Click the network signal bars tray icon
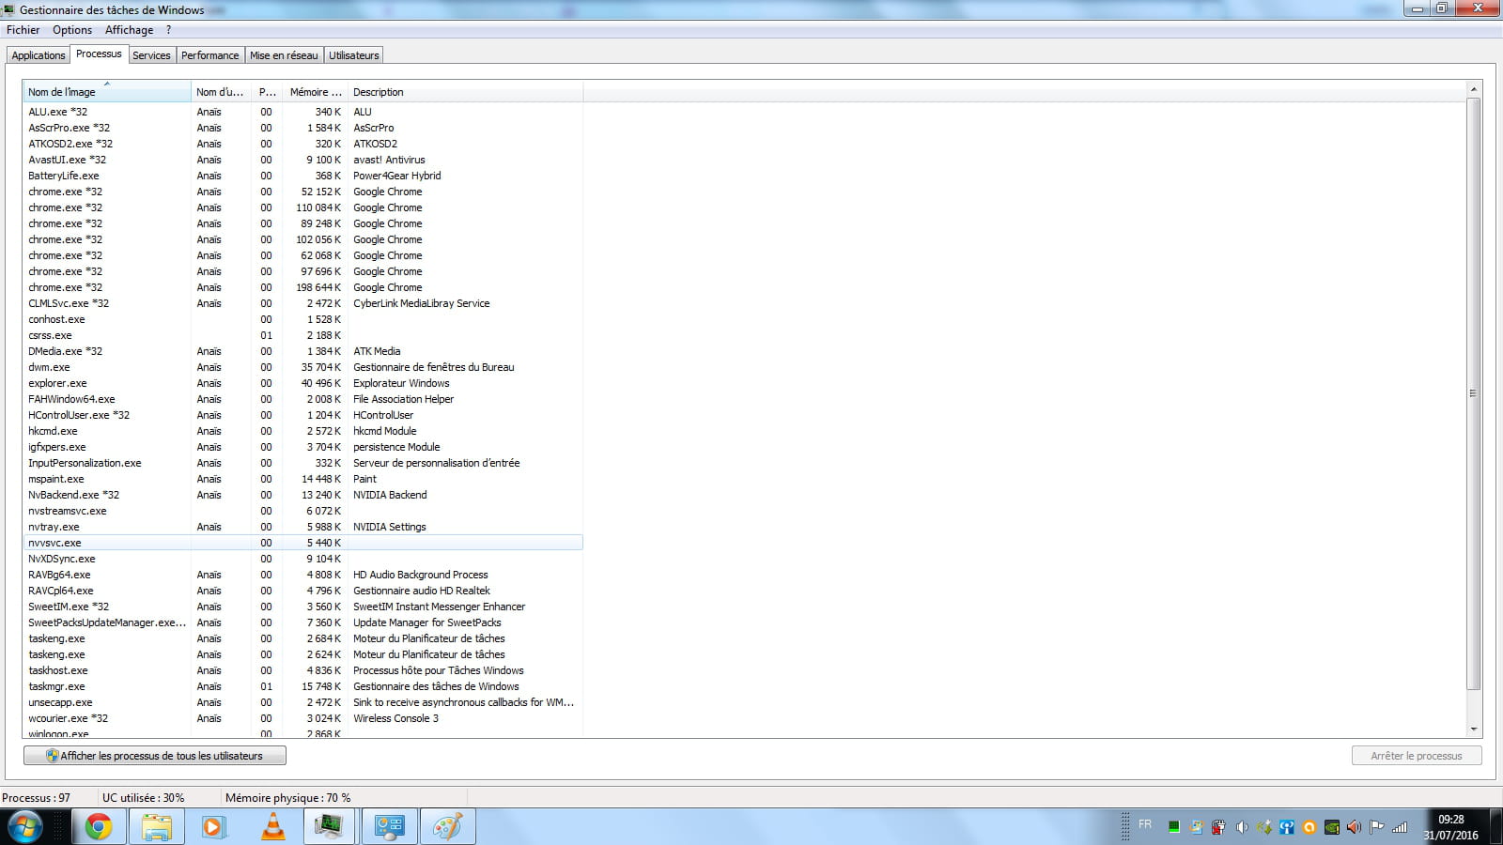Image resolution: width=1503 pixels, height=845 pixels. click(1400, 827)
